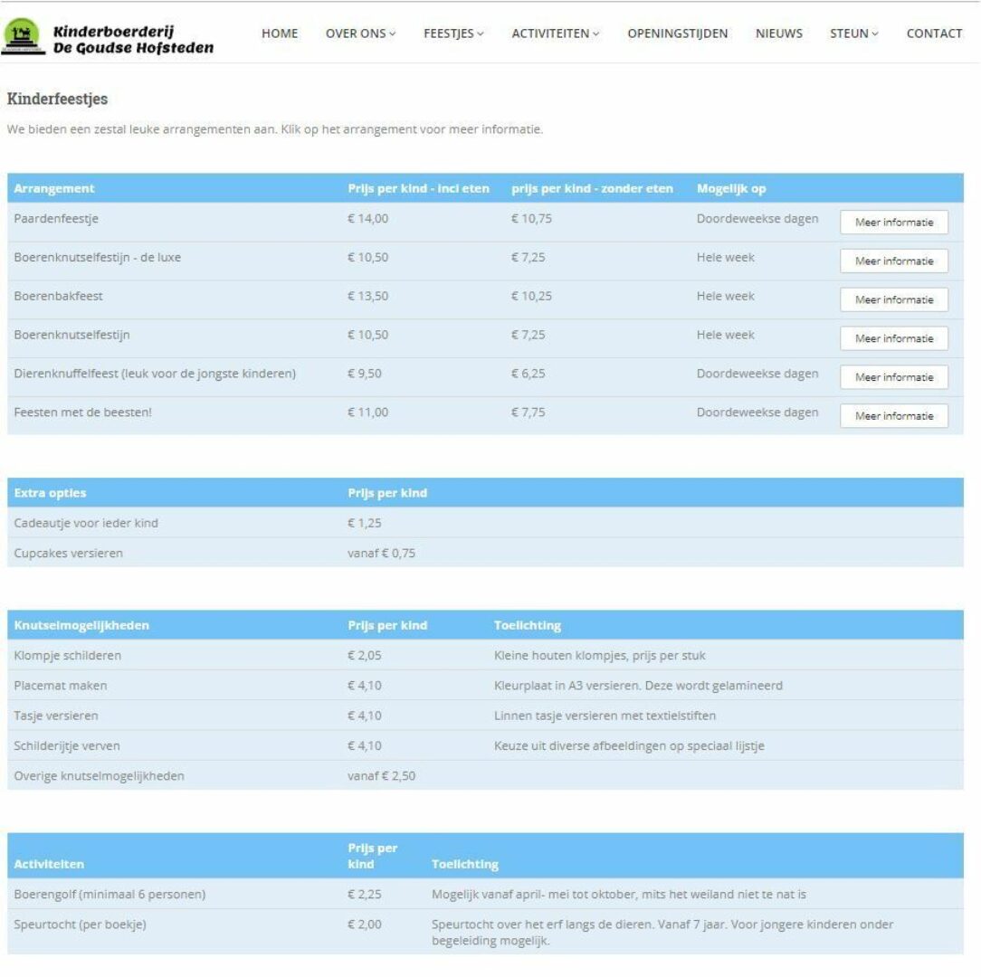Click Meer informatie for Paardenfeestje
This screenshot has height=977, width=981.
tap(894, 221)
